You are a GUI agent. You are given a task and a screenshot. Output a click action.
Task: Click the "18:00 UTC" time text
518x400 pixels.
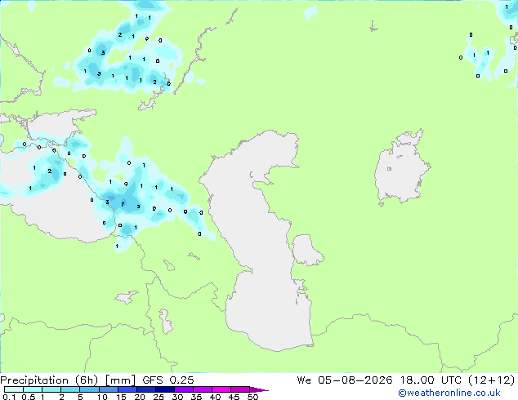(431, 380)
